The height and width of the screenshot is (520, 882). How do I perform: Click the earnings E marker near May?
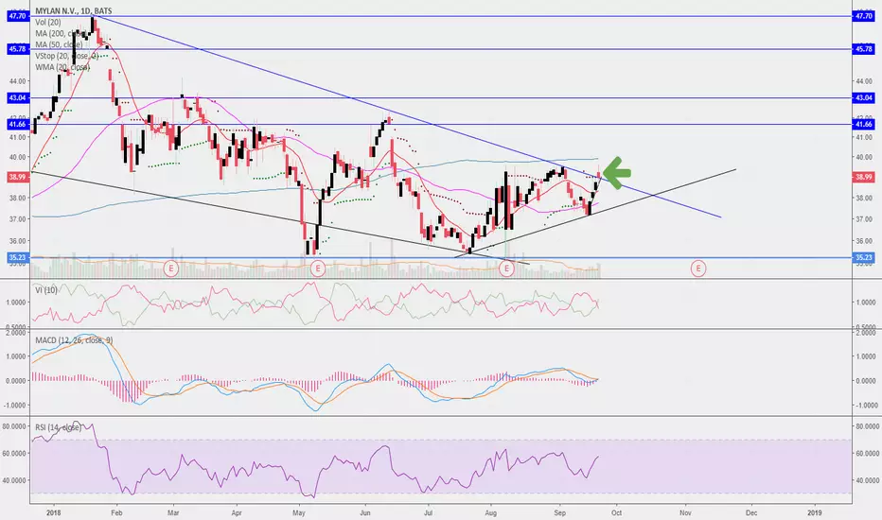pyautogui.click(x=318, y=269)
